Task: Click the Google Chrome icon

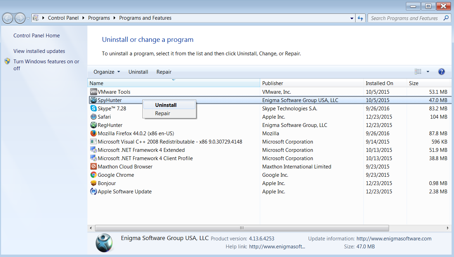Action: click(x=93, y=175)
